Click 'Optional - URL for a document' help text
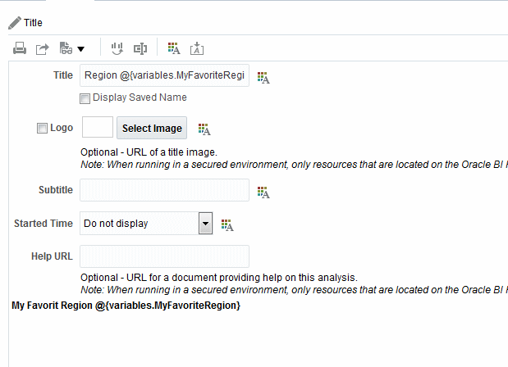Image resolution: width=508 pixels, height=367 pixels. [x=219, y=278]
